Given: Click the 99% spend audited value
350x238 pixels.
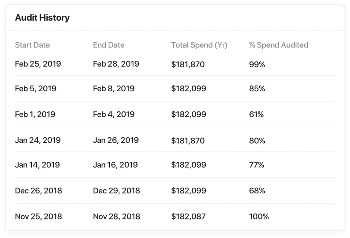Looking at the screenshot, I should [x=257, y=64].
